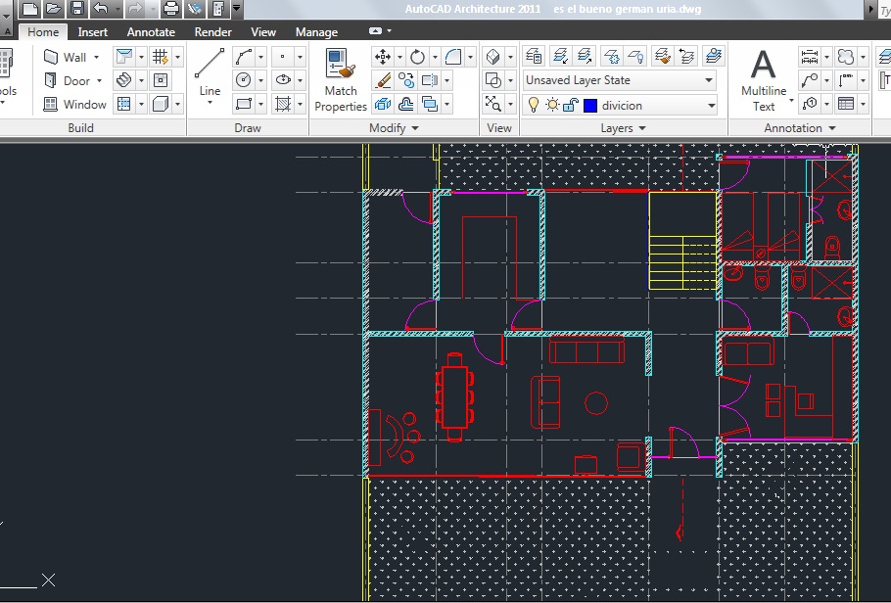Viewport: 891px width, 603px height.
Task: Toggle the layer lock padlock icon
Action: click(571, 105)
